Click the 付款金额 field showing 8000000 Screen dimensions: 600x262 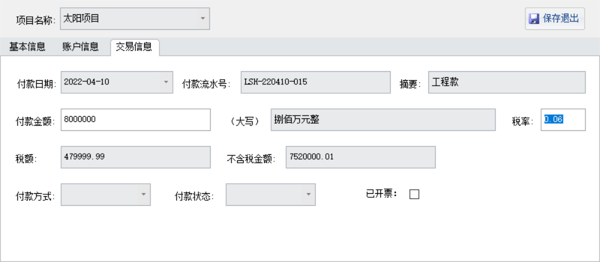(135, 120)
